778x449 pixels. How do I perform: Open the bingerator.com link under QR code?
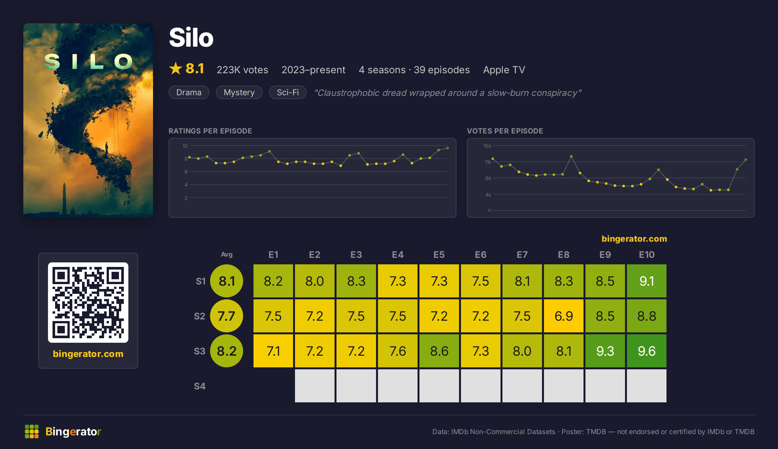click(x=88, y=353)
